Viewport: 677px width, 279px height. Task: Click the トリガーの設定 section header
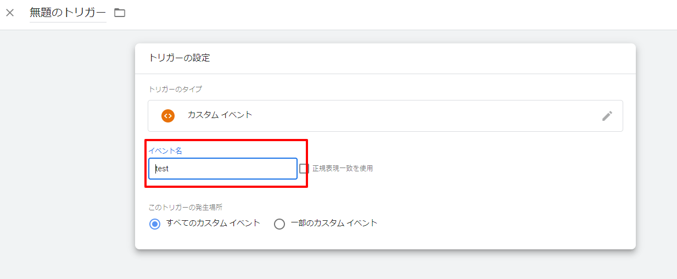coord(179,58)
